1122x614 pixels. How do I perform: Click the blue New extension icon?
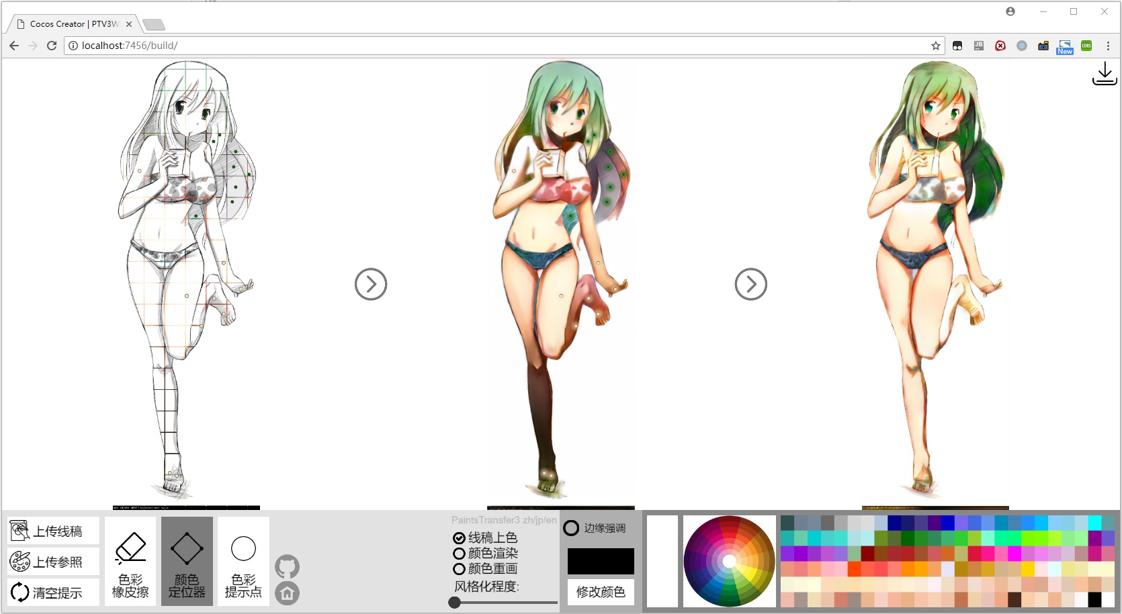(x=1065, y=47)
